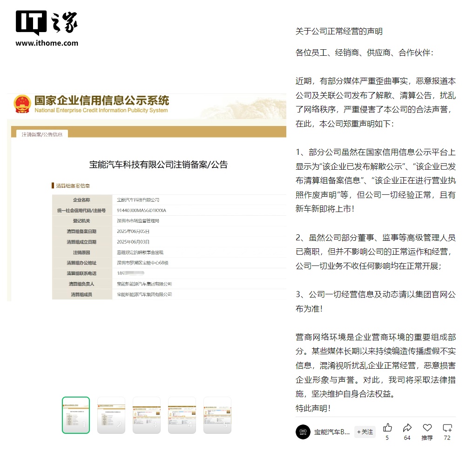This screenshot has height=451, width=473.
Task: Switch to the fourth image thumbnail
Action: coord(182,415)
